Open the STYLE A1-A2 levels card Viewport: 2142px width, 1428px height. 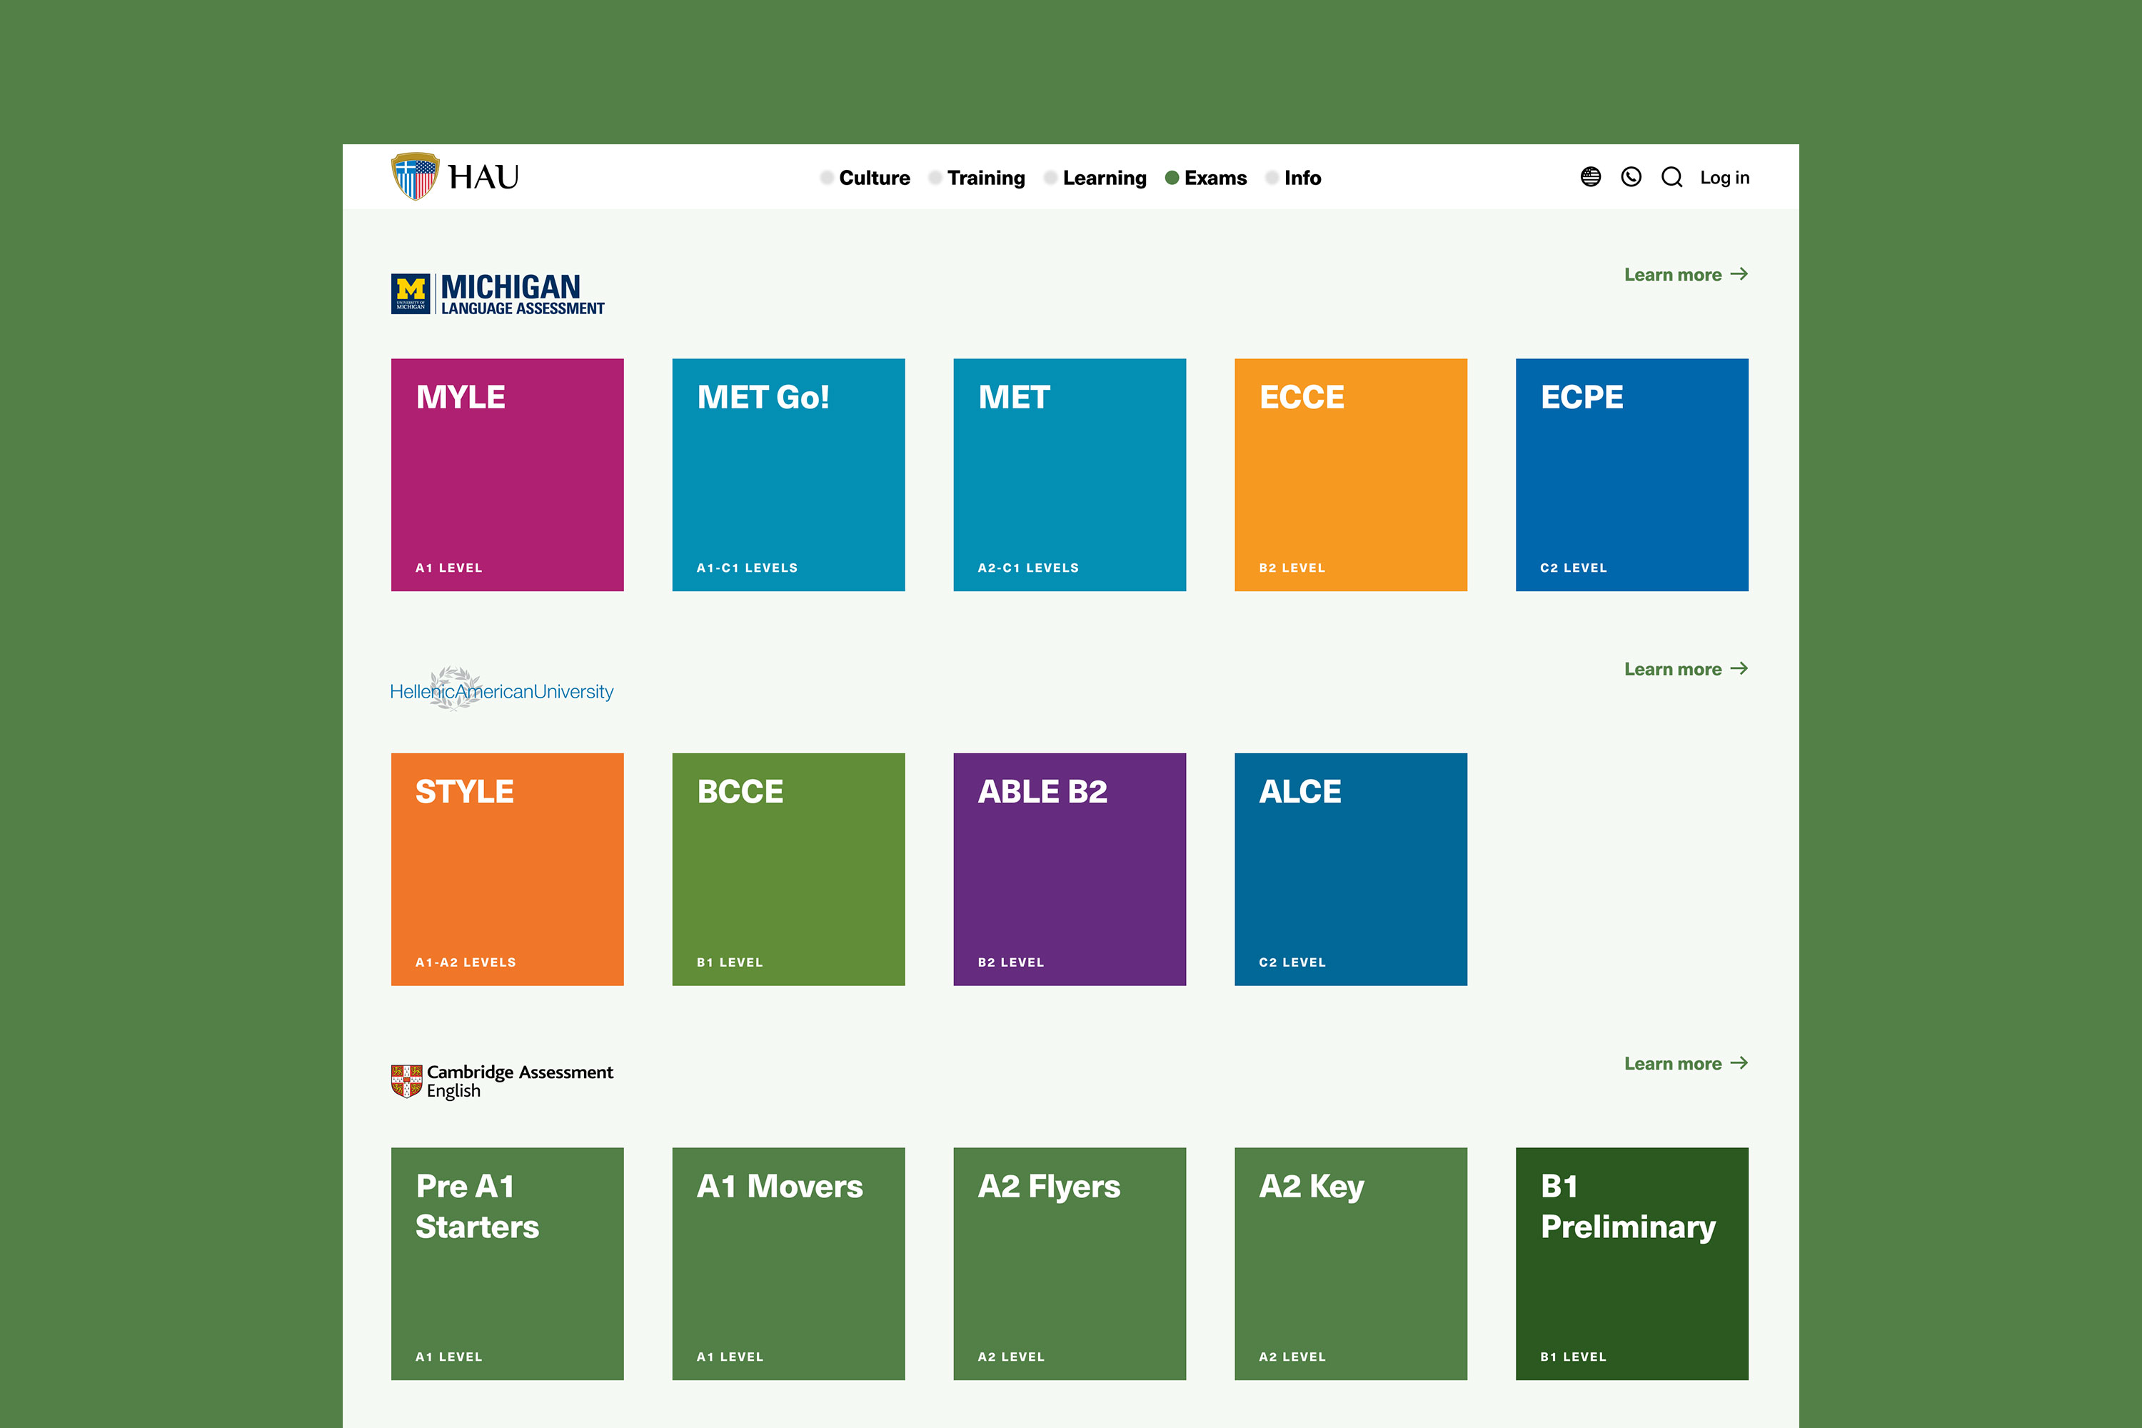(x=507, y=869)
